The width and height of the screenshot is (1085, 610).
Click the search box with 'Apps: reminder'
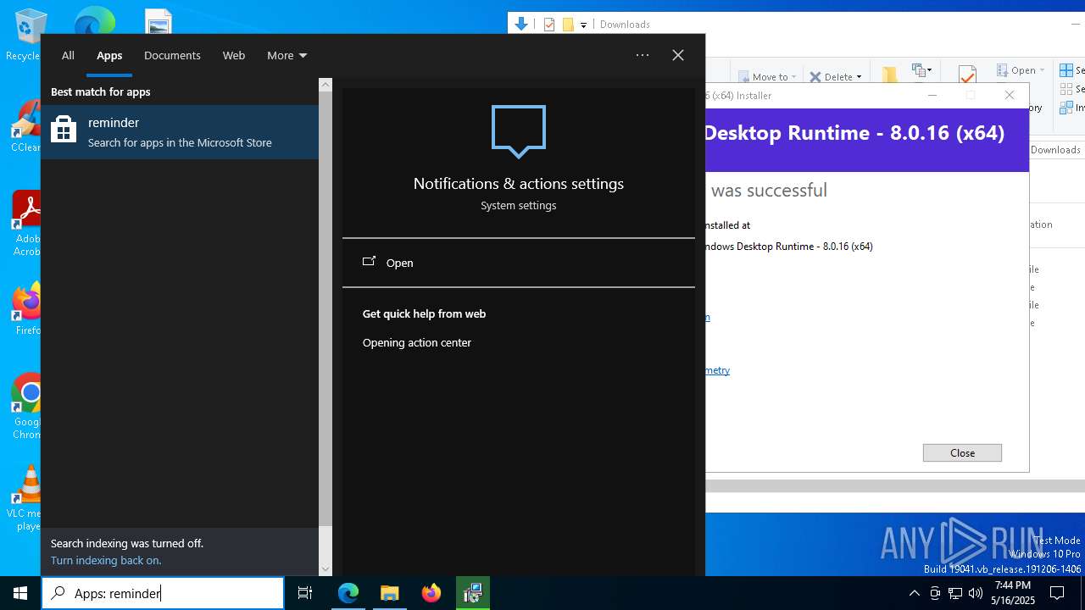163,593
